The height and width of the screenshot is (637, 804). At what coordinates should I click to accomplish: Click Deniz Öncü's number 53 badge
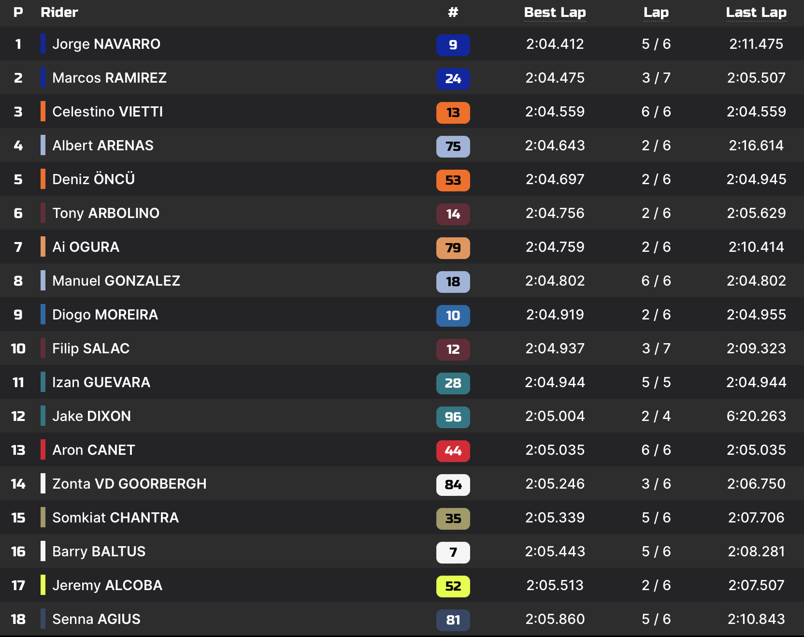[x=453, y=180]
